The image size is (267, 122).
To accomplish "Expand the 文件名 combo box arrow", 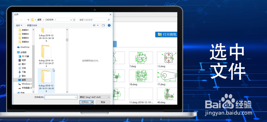I will click(76, 97).
